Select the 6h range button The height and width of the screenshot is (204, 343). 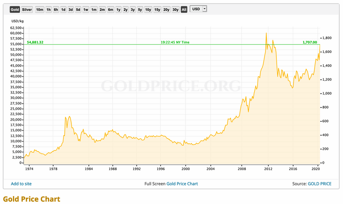[x=56, y=9]
